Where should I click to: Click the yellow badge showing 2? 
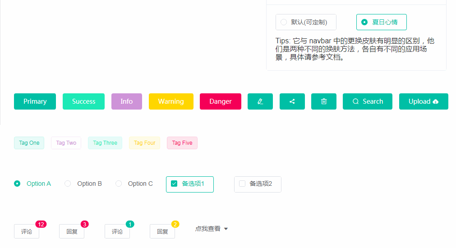click(x=175, y=224)
